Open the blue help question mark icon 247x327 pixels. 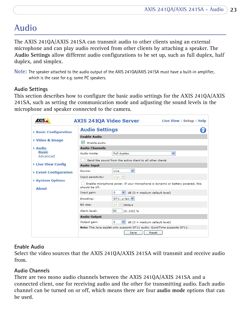pos(203,130)
